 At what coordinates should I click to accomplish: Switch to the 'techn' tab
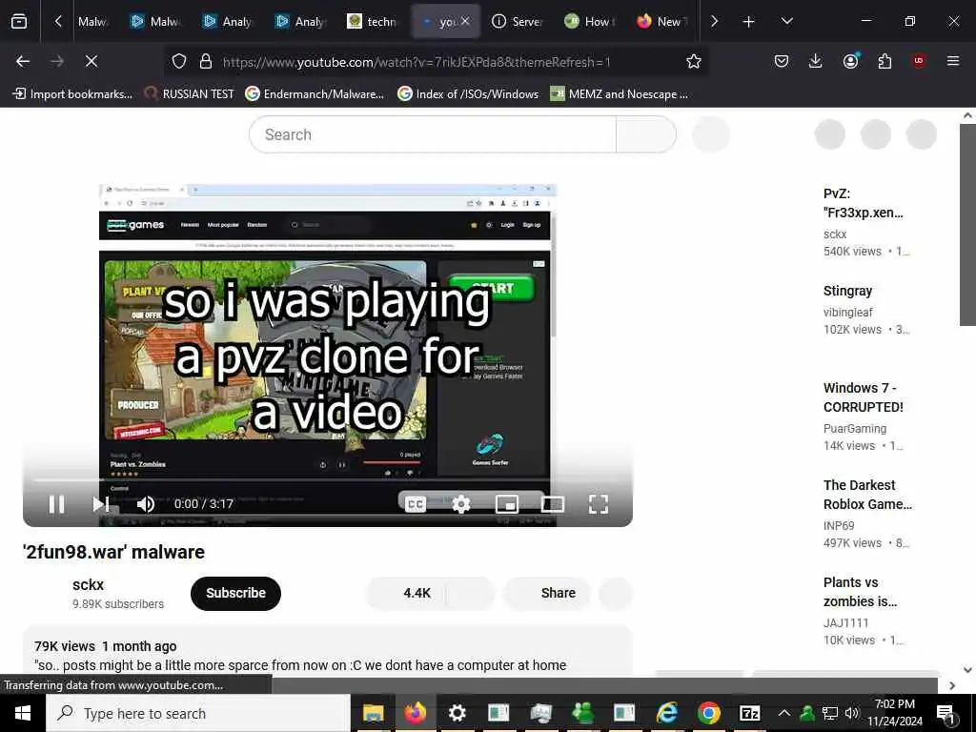[x=373, y=22]
